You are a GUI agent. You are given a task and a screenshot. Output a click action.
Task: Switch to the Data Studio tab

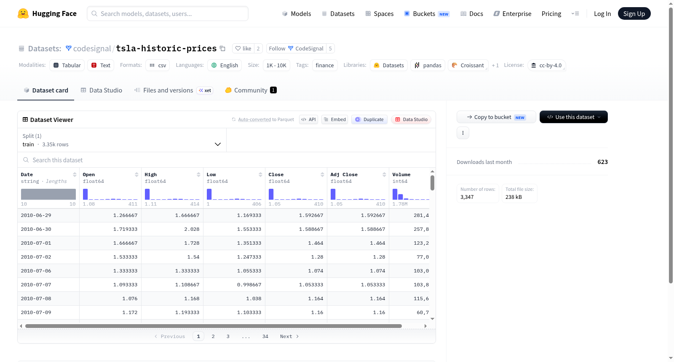102,90
